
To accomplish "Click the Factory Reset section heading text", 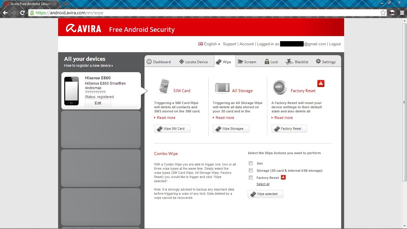I will coord(303,91).
